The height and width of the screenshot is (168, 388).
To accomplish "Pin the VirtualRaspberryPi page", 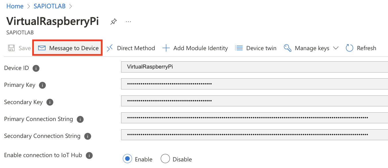I will [x=113, y=21].
